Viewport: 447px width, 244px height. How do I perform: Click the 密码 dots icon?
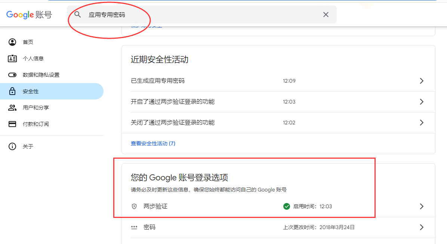pos(134,227)
